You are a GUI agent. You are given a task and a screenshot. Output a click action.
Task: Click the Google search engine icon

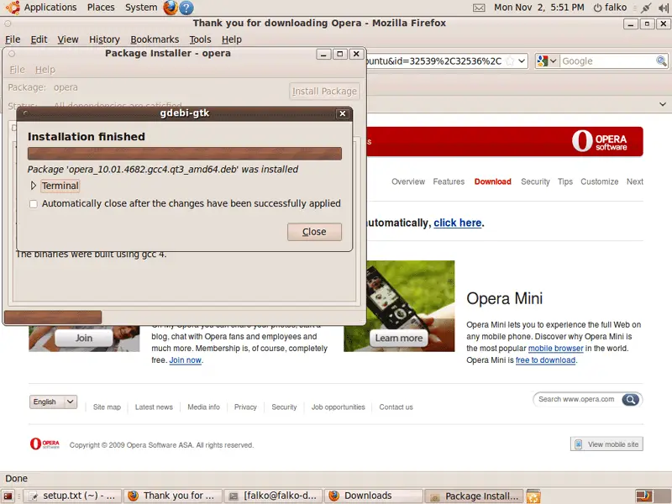coord(542,60)
